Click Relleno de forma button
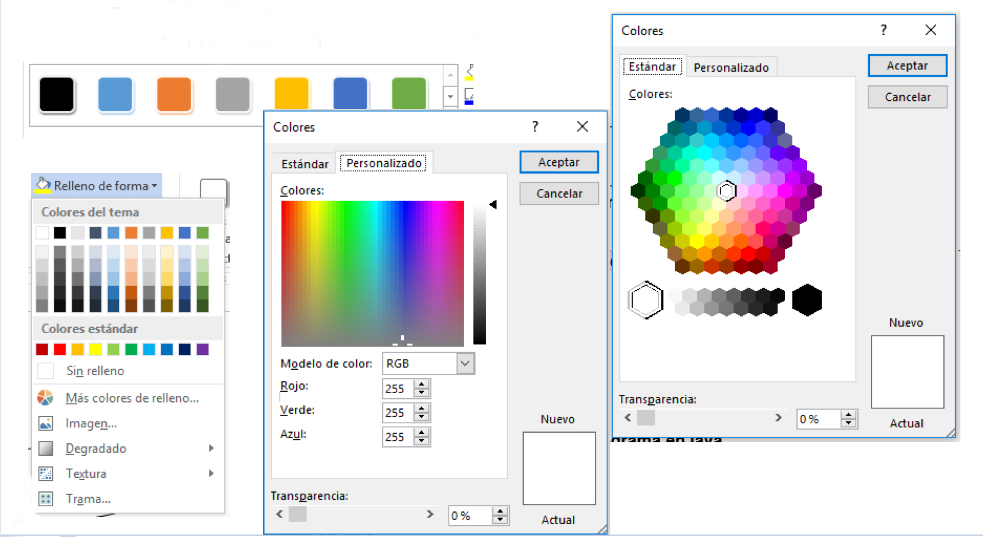The image size is (983, 537). coord(97,186)
